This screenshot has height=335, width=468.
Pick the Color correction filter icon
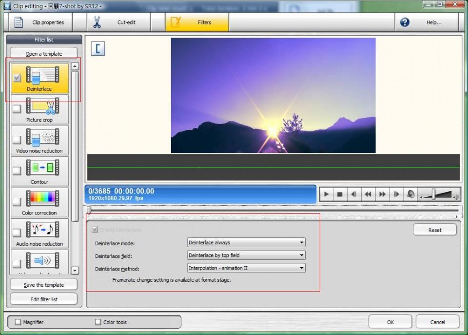pos(42,199)
